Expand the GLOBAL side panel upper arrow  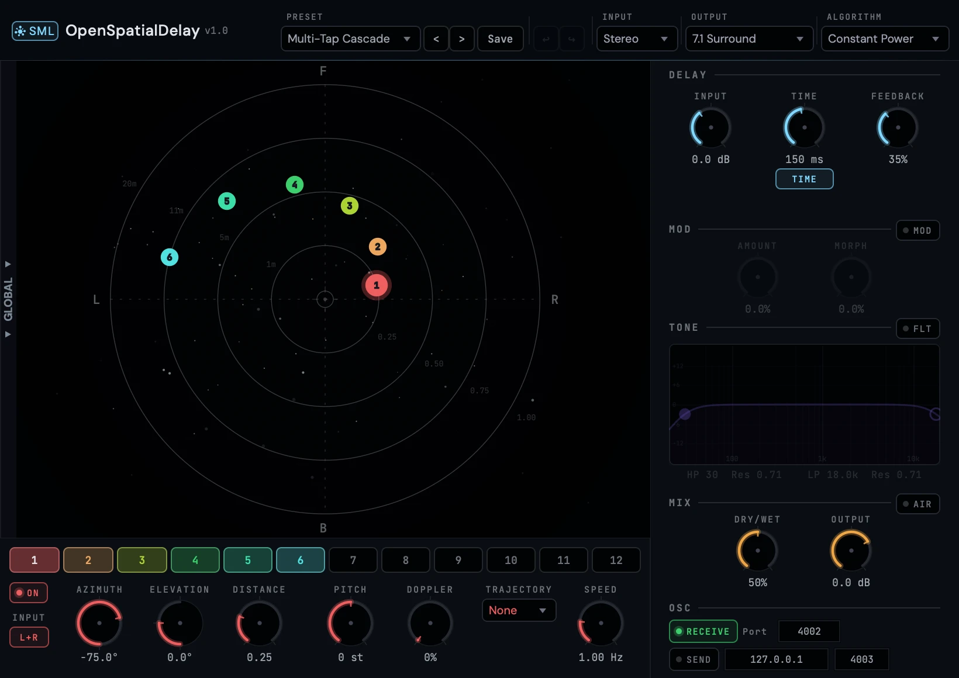point(8,264)
